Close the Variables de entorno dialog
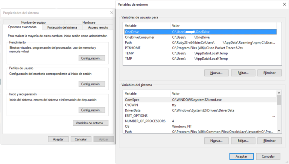This screenshot has height=164, width=289. [x=283, y=5]
